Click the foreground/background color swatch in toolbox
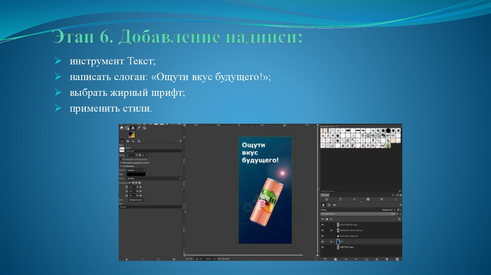This screenshot has height=275, width=491. coord(132,135)
